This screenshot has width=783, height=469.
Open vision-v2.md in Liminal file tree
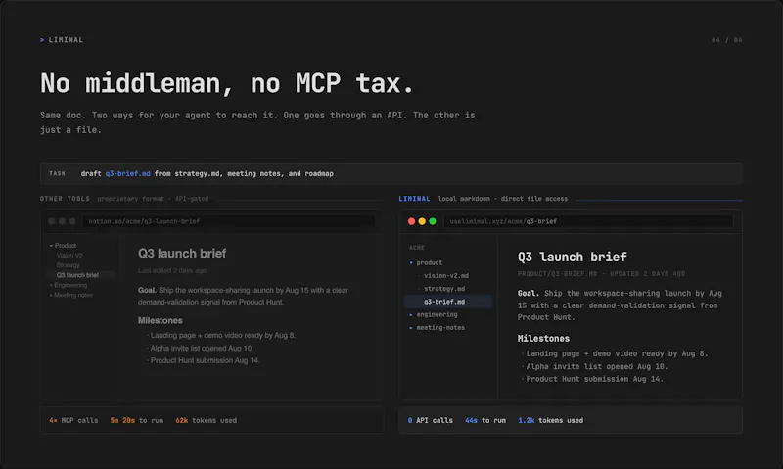[x=446, y=276]
